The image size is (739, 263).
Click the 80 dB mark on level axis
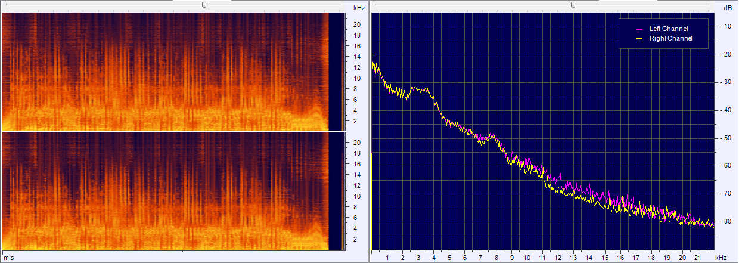pyautogui.click(x=727, y=221)
